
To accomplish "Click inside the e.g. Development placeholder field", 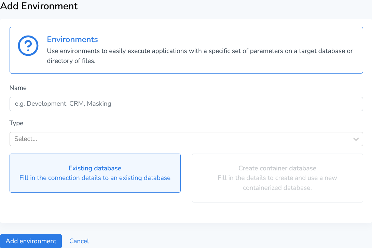I will [186, 104].
